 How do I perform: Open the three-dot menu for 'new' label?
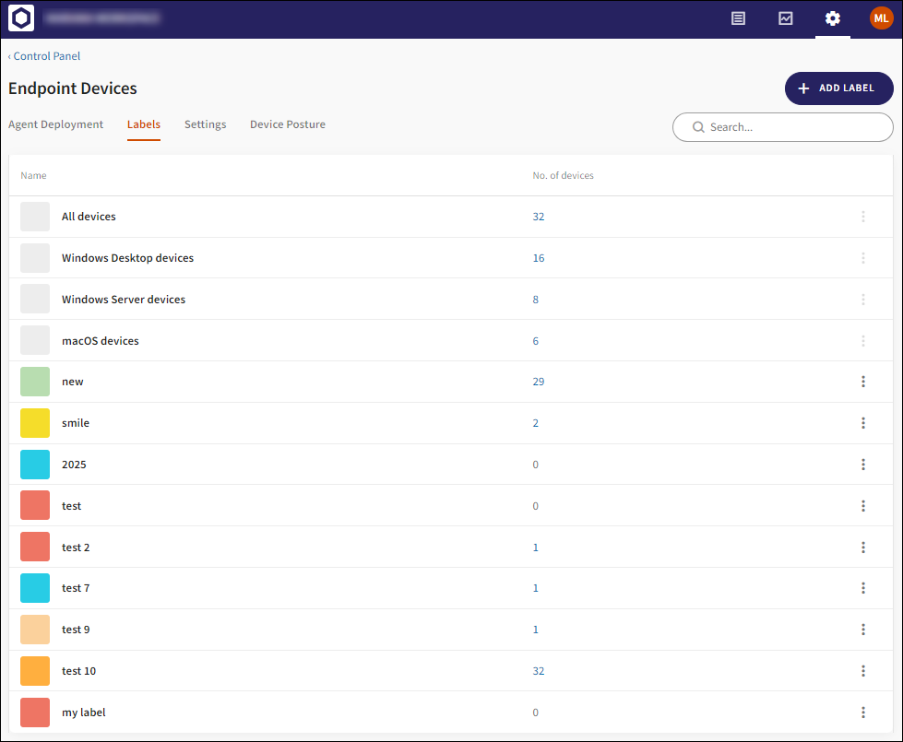pyautogui.click(x=863, y=382)
